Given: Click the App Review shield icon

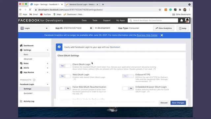Looking at the screenshot, I should [21, 72].
